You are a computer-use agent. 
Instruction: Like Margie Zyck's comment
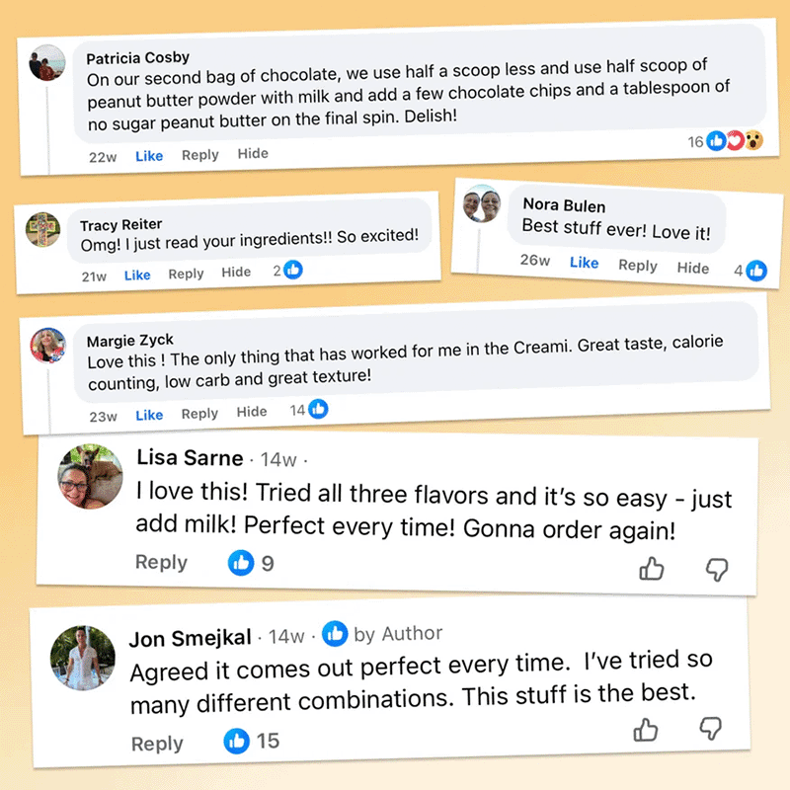[x=149, y=415]
